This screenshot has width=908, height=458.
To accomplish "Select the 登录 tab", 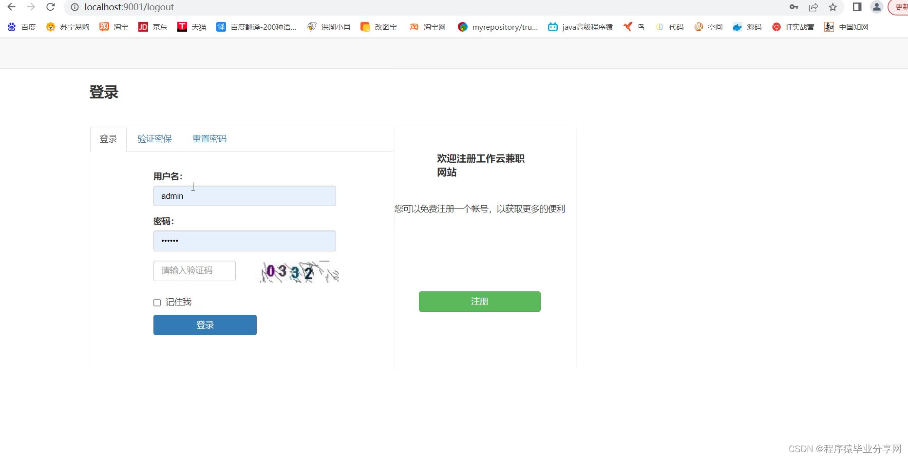I will pos(108,139).
